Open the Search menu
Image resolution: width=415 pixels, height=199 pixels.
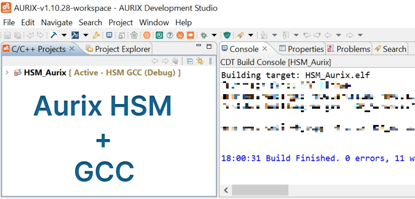tap(91, 23)
